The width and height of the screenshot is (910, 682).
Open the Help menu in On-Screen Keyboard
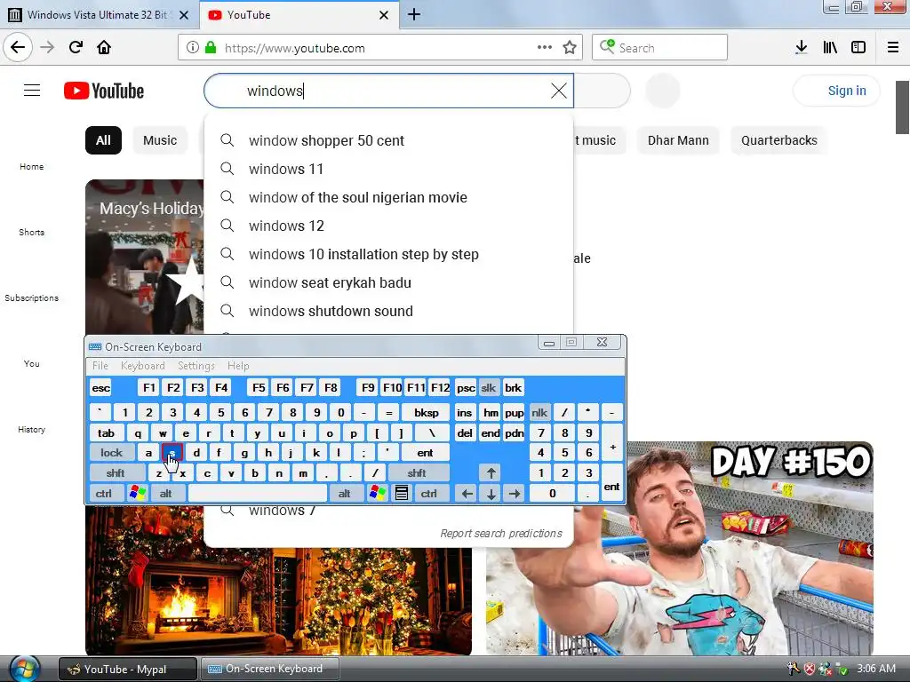tap(238, 366)
